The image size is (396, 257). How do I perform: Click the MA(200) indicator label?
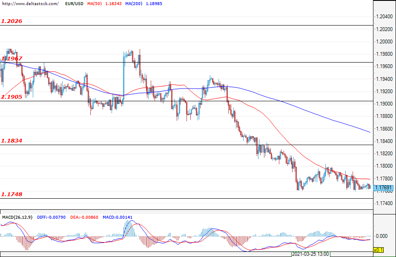point(134,3)
